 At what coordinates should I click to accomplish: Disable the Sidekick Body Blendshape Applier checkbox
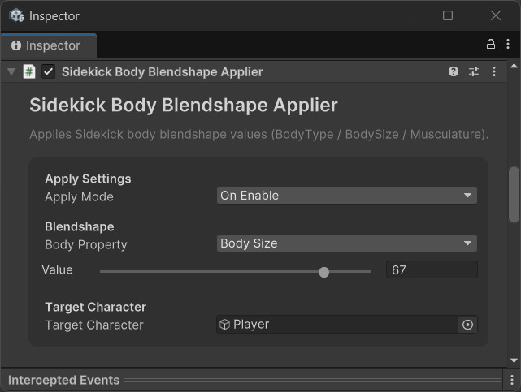coord(49,72)
